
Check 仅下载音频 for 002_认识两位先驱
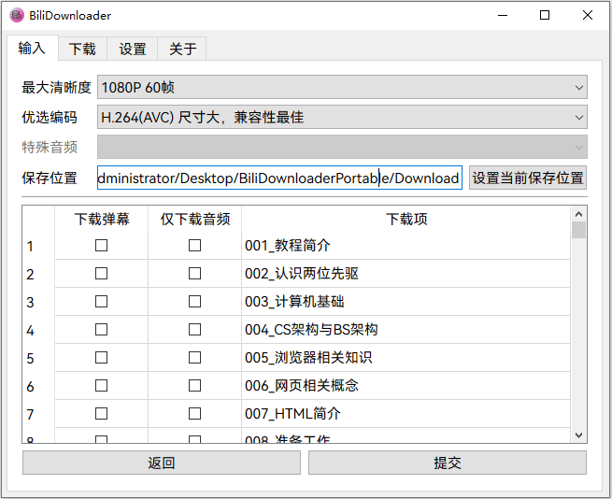click(194, 273)
